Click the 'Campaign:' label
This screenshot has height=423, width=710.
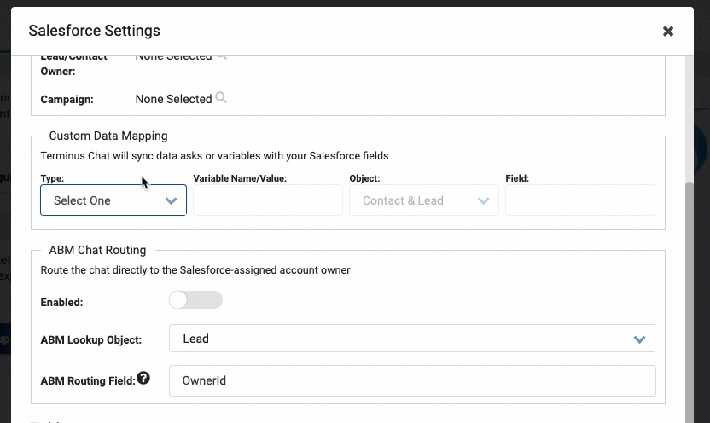(x=67, y=100)
